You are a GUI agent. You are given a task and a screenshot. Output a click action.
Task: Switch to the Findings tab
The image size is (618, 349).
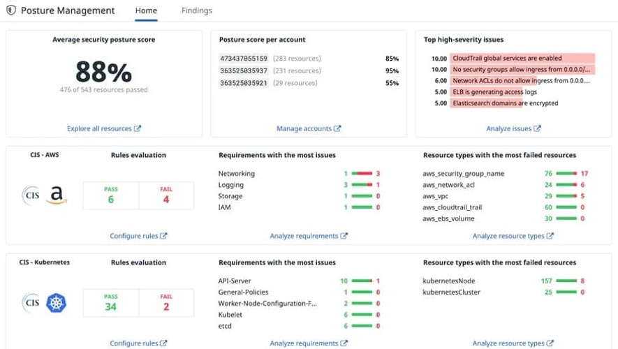click(x=196, y=11)
